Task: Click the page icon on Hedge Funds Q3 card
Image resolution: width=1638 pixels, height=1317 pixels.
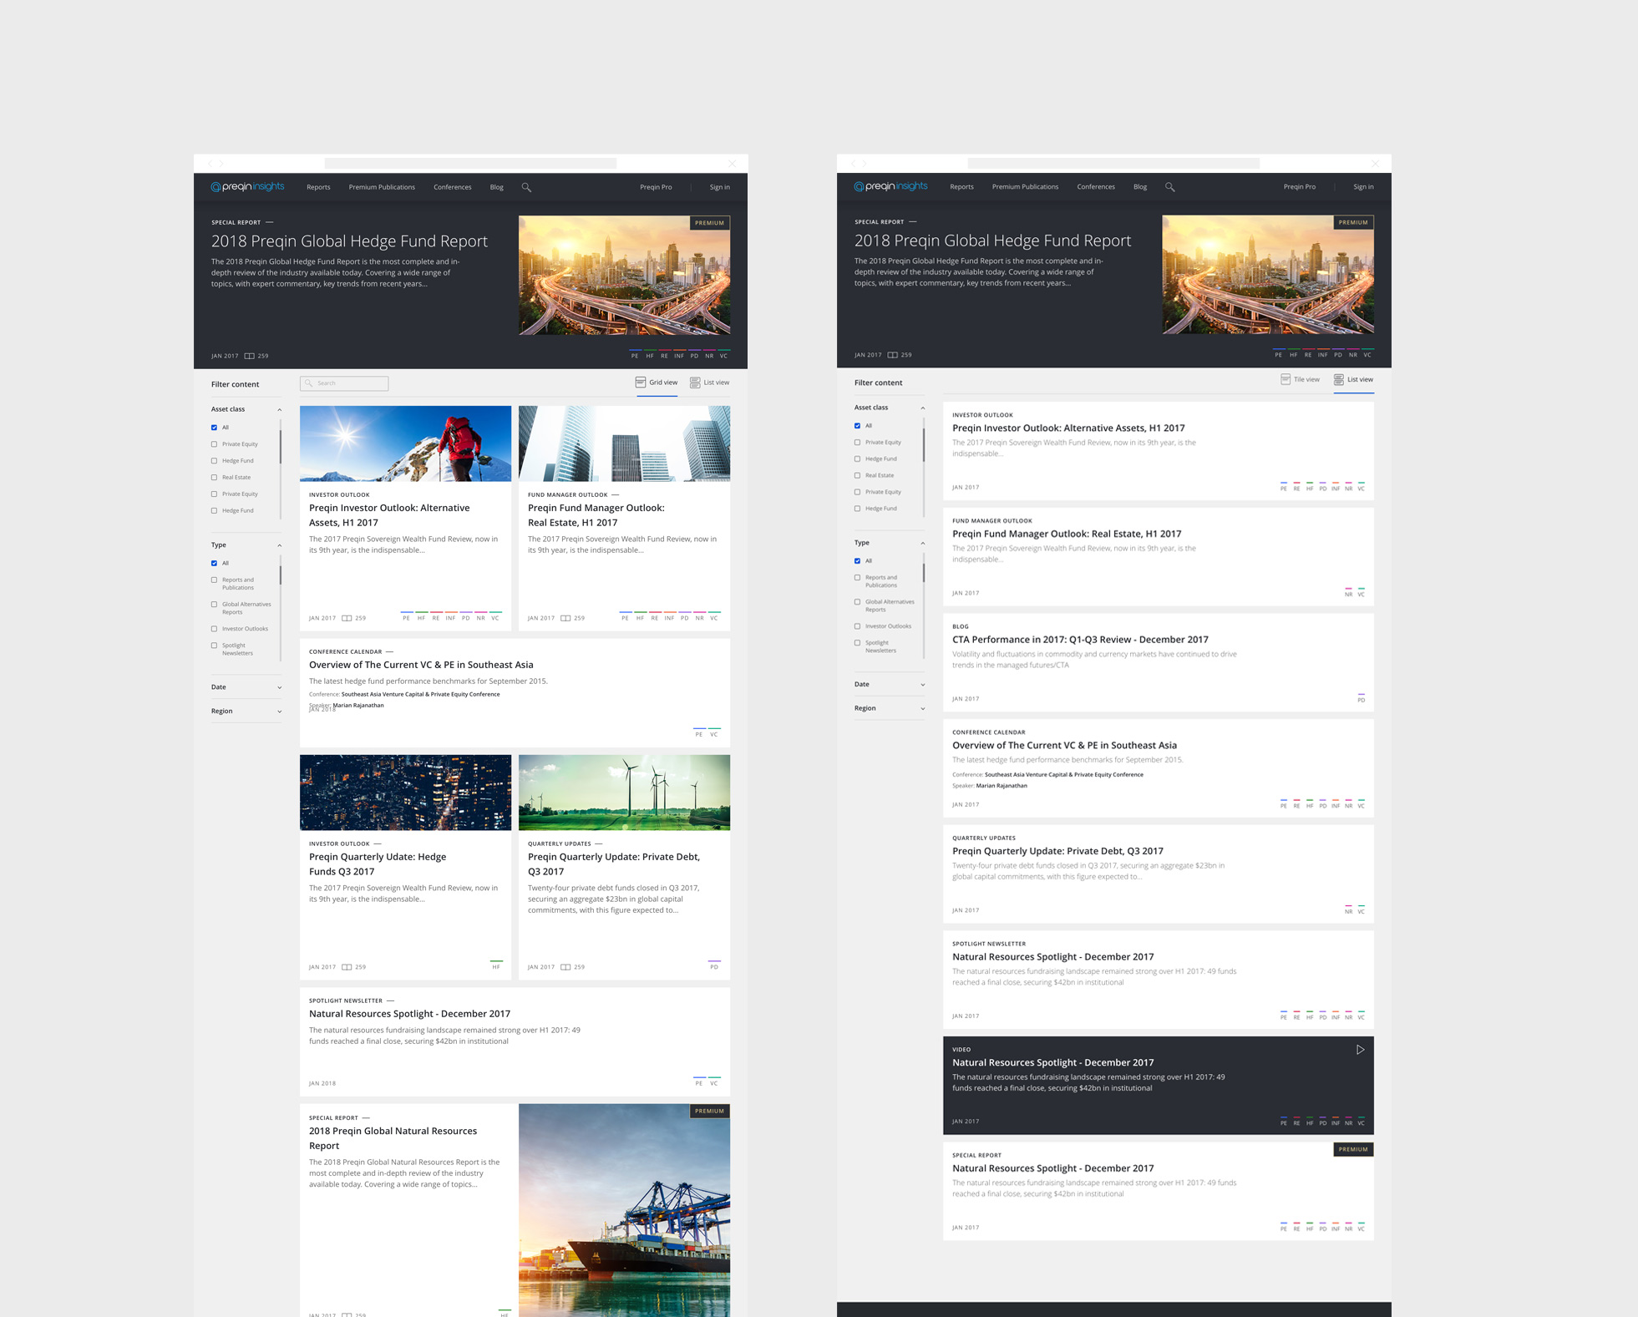Action: coord(347,967)
